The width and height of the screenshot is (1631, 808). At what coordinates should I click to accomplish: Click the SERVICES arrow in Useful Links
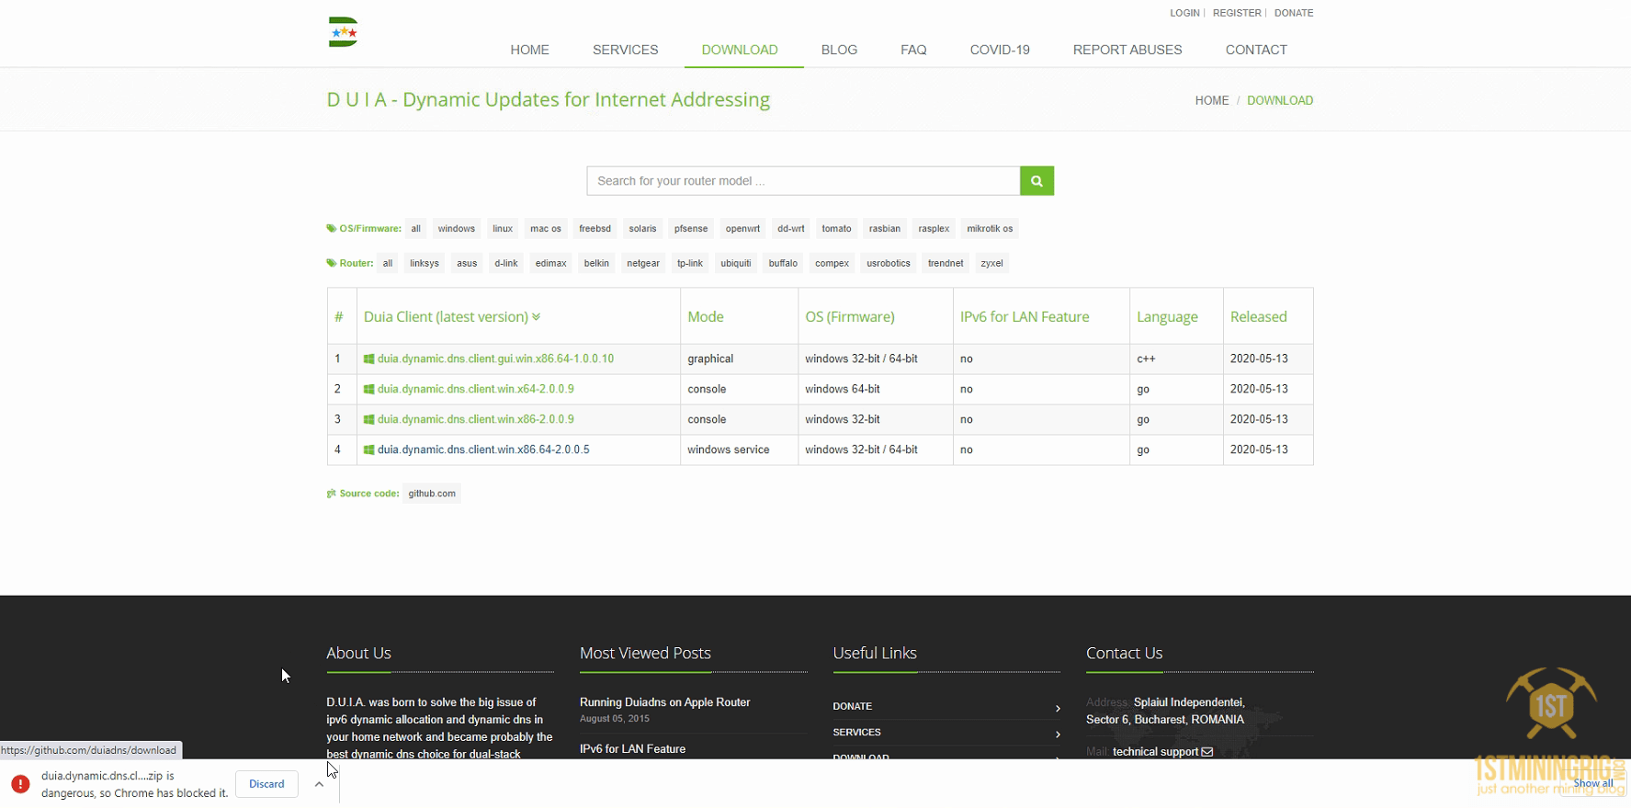1058,734
